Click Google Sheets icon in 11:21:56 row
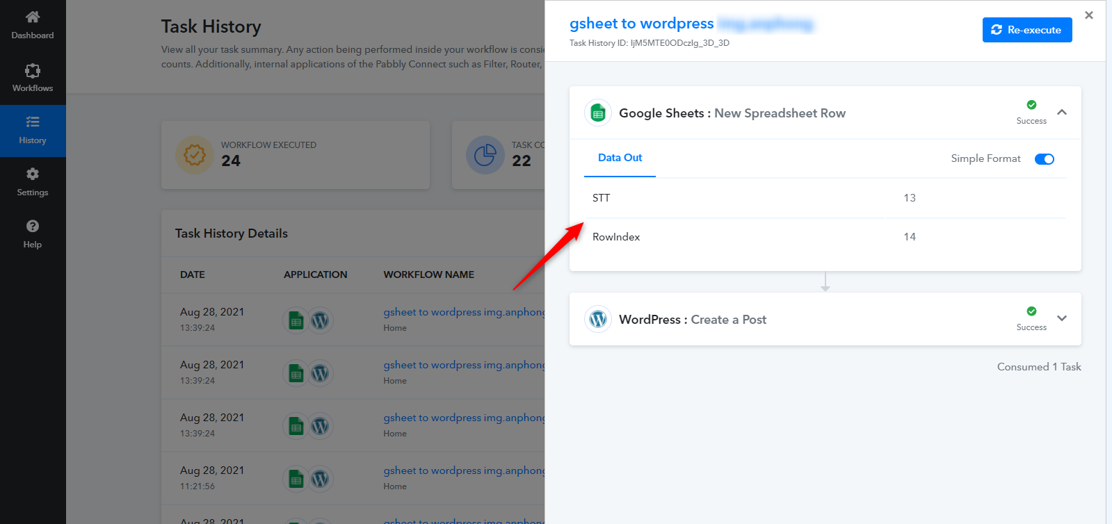The width and height of the screenshot is (1112, 524). [x=296, y=479]
